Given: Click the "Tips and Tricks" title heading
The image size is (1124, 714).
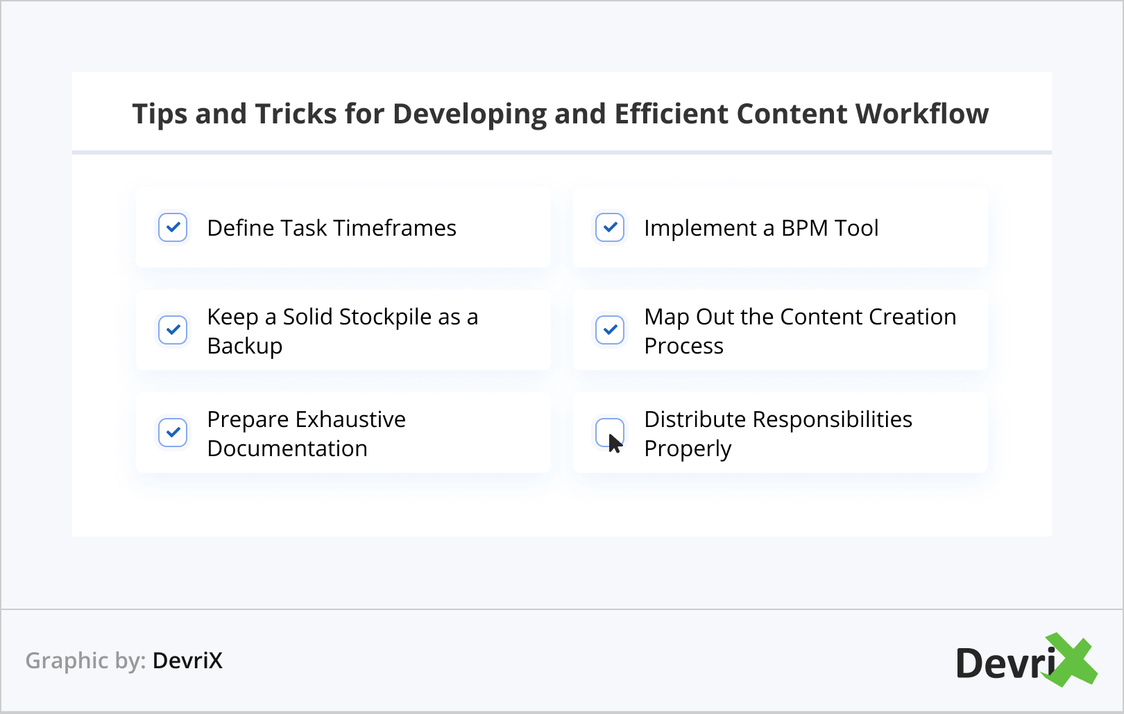Looking at the screenshot, I should tap(561, 114).
